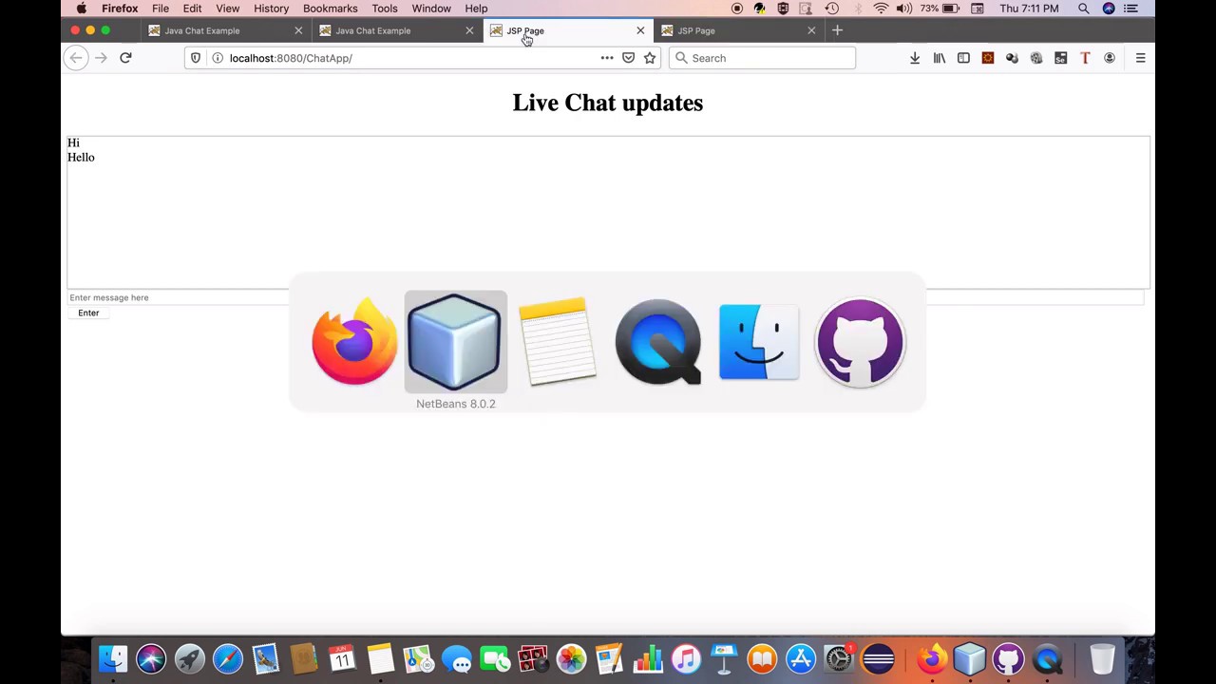Viewport: 1216px width, 684px height.
Task: Open the Apple menu
Action: coord(82,9)
